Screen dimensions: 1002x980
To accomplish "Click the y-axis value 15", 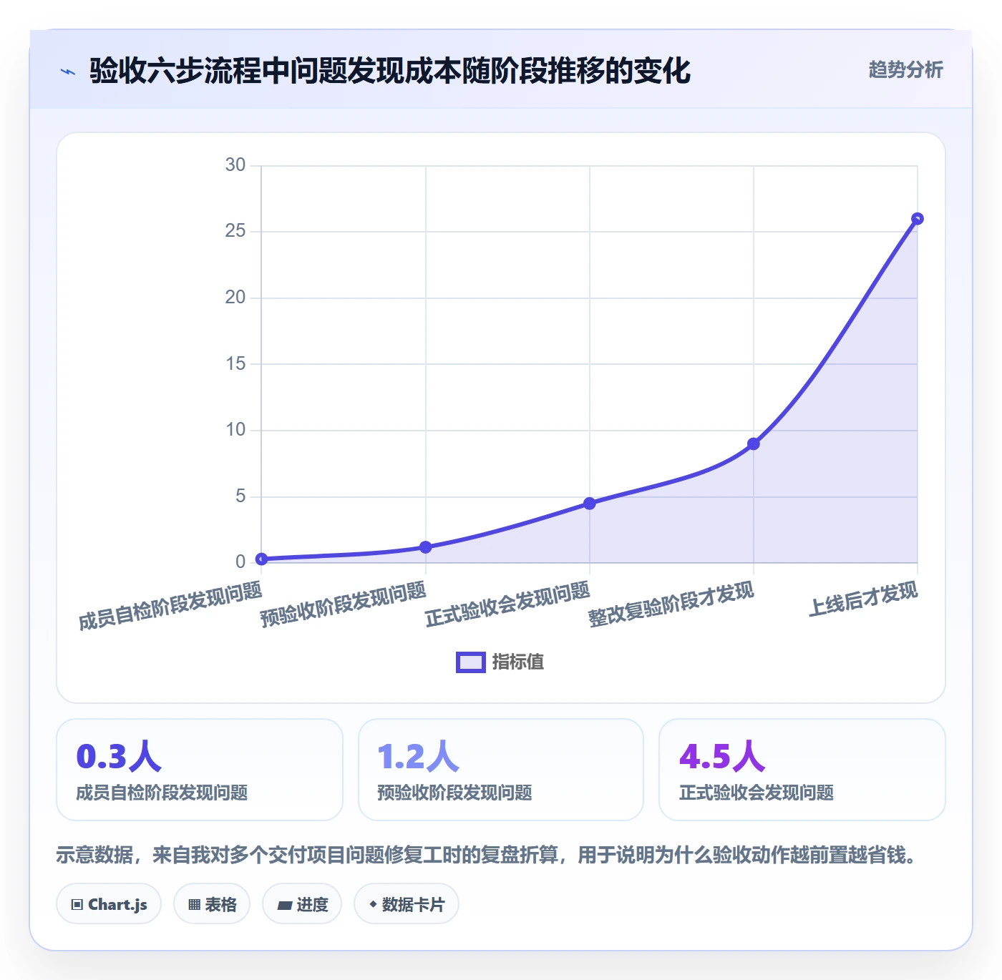I will click(x=235, y=364).
